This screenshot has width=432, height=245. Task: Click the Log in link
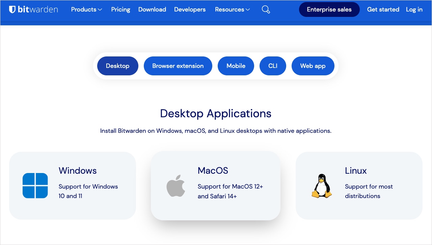click(x=414, y=9)
